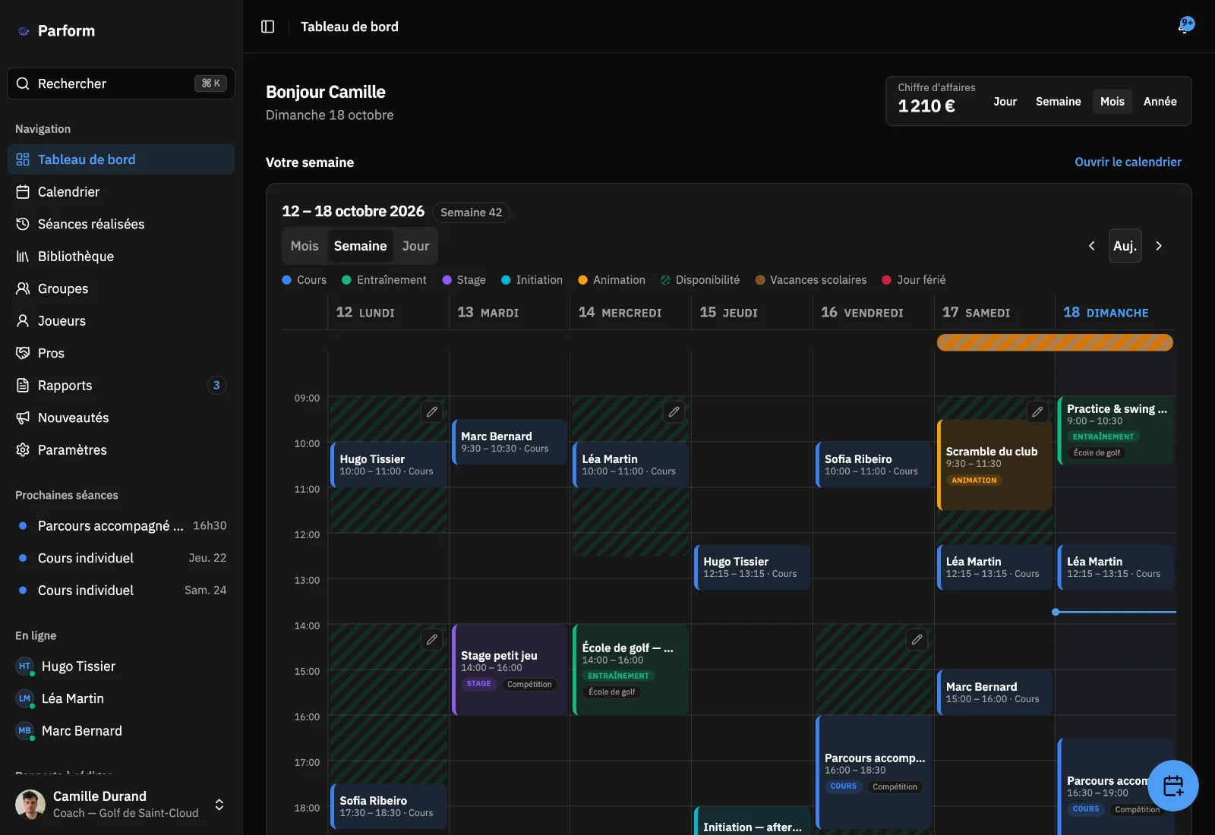
Task: Toggle the Animation legend filter
Action: (x=612, y=280)
